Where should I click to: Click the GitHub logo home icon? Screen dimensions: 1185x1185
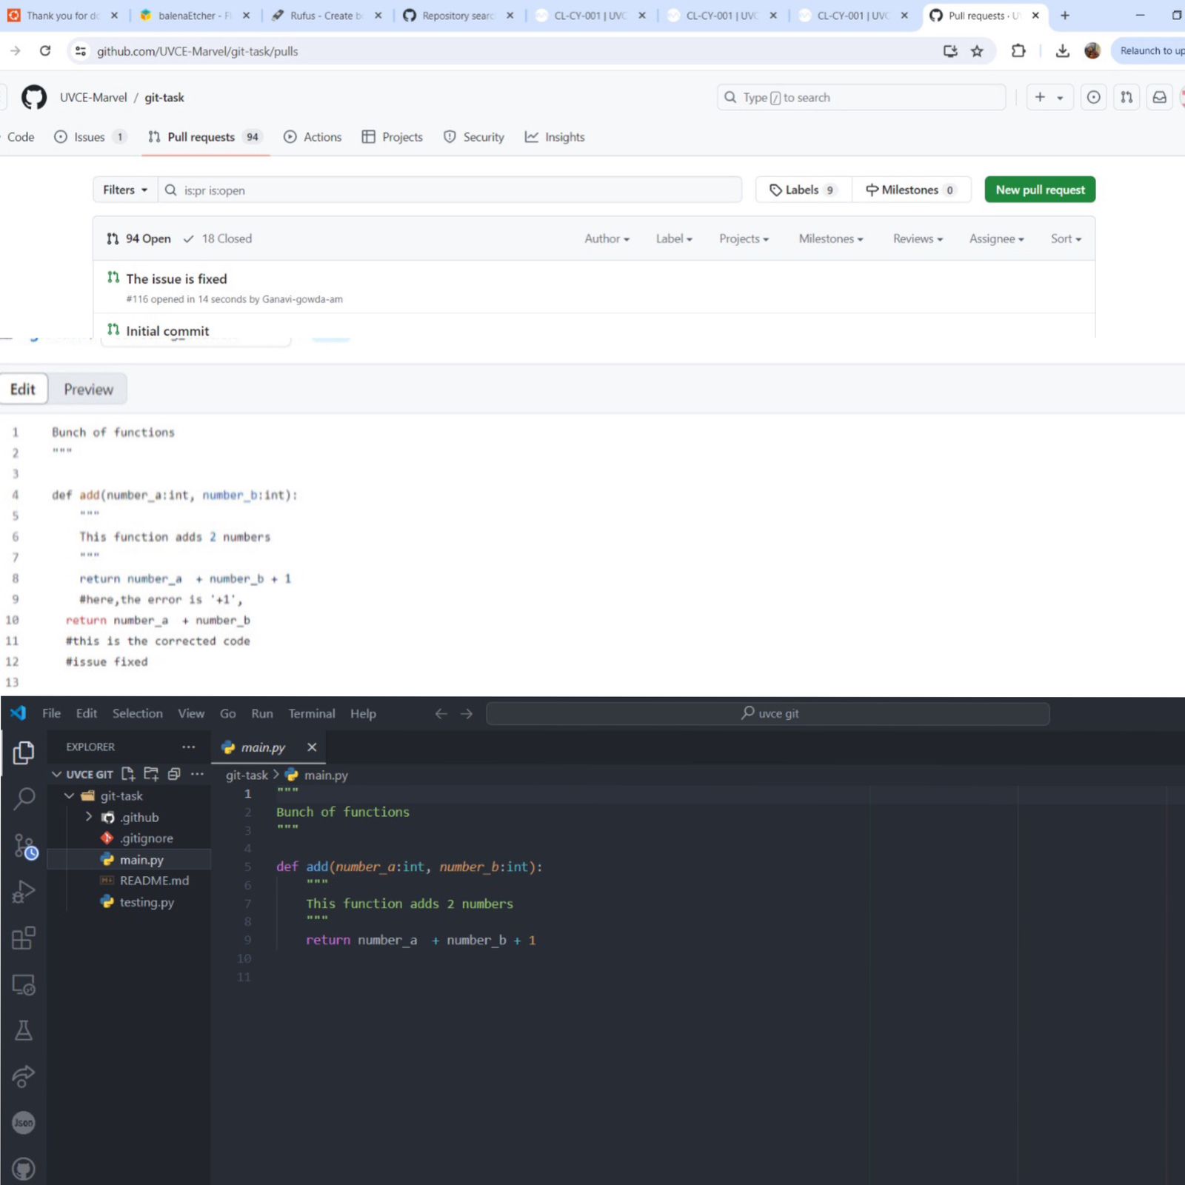point(34,97)
